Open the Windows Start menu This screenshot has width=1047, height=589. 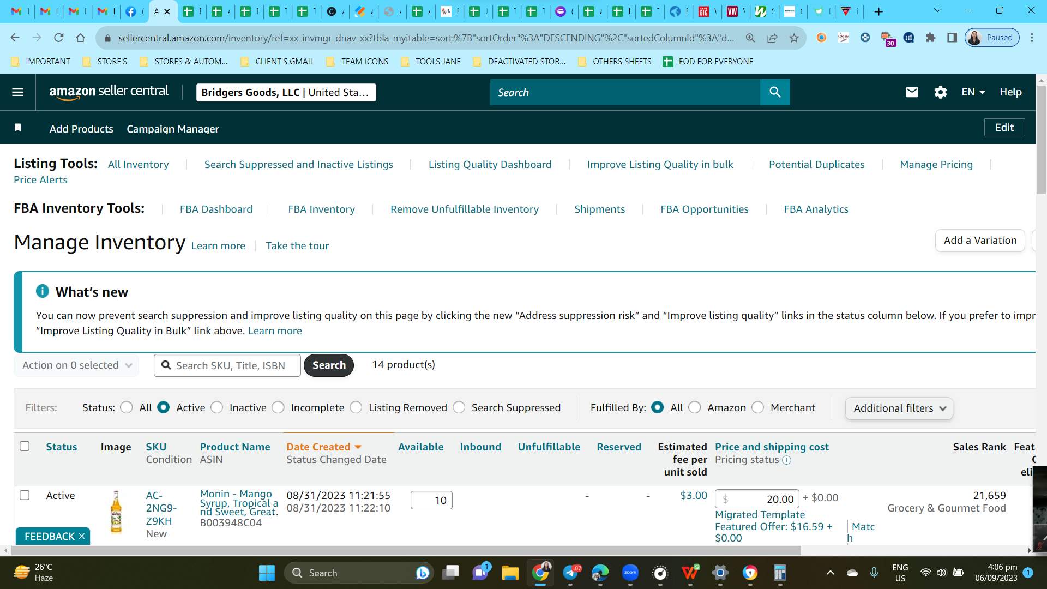[267, 573]
